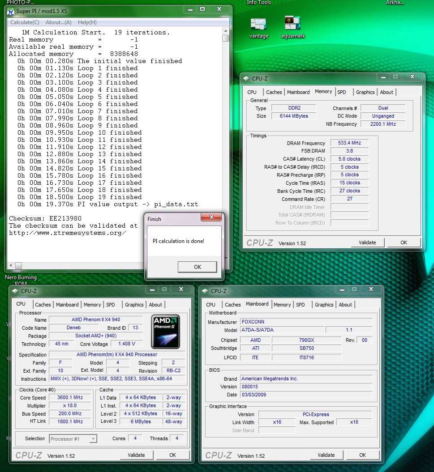Open Memory tab in CPU-Z CPU window
This screenshot has width=434, height=472.
[x=92, y=305]
